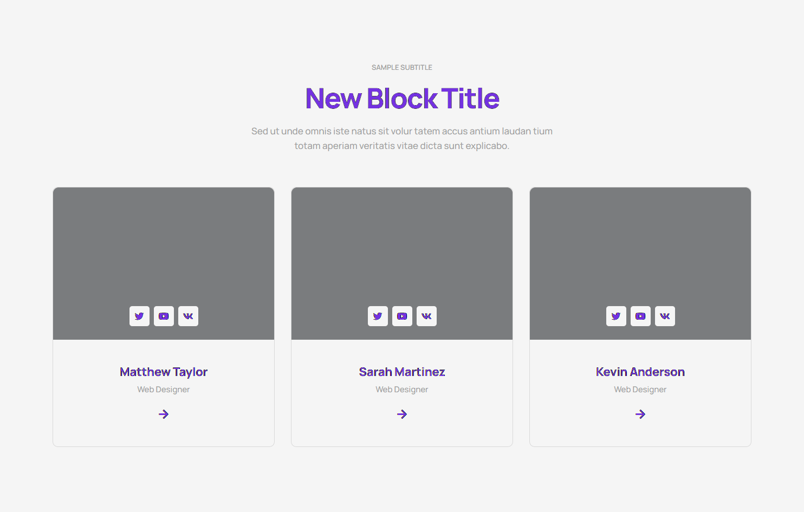The width and height of the screenshot is (804, 512).
Task: Open Matthew Taylor name link
Action: tap(164, 372)
